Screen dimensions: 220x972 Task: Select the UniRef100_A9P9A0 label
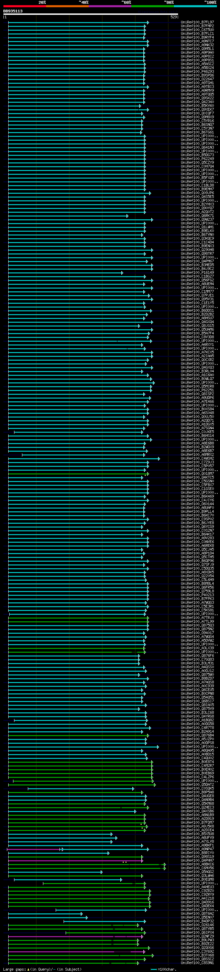tap(197, 53)
